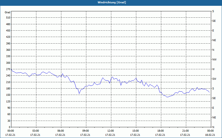Click the '210' degree axis label
Screen dimensions: 222x138
click(x=8, y=82)
